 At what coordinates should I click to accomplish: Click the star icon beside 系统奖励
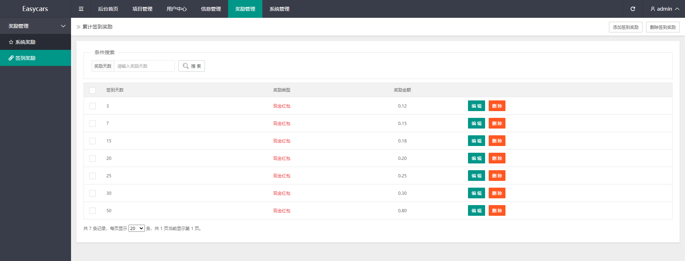click(x=11, y=42)
